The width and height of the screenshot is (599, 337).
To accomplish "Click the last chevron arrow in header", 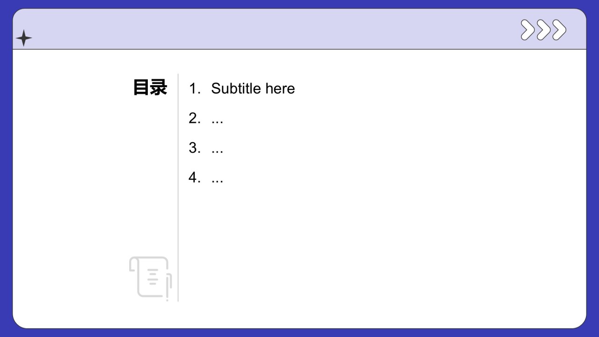I will point(559,30).
